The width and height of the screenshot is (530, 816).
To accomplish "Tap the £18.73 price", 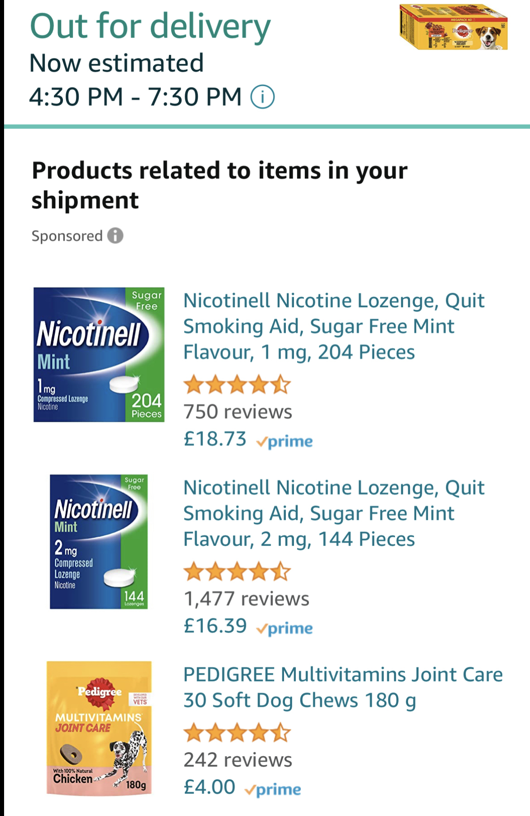I will point(215,439).
